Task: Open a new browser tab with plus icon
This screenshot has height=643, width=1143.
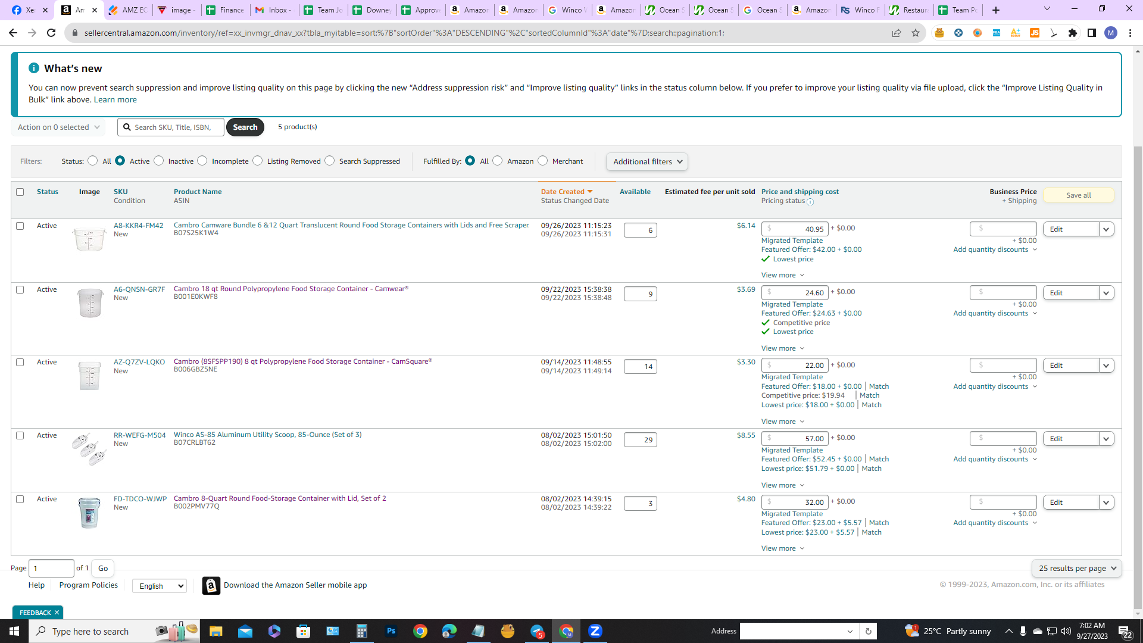Action: coord(996,10)
